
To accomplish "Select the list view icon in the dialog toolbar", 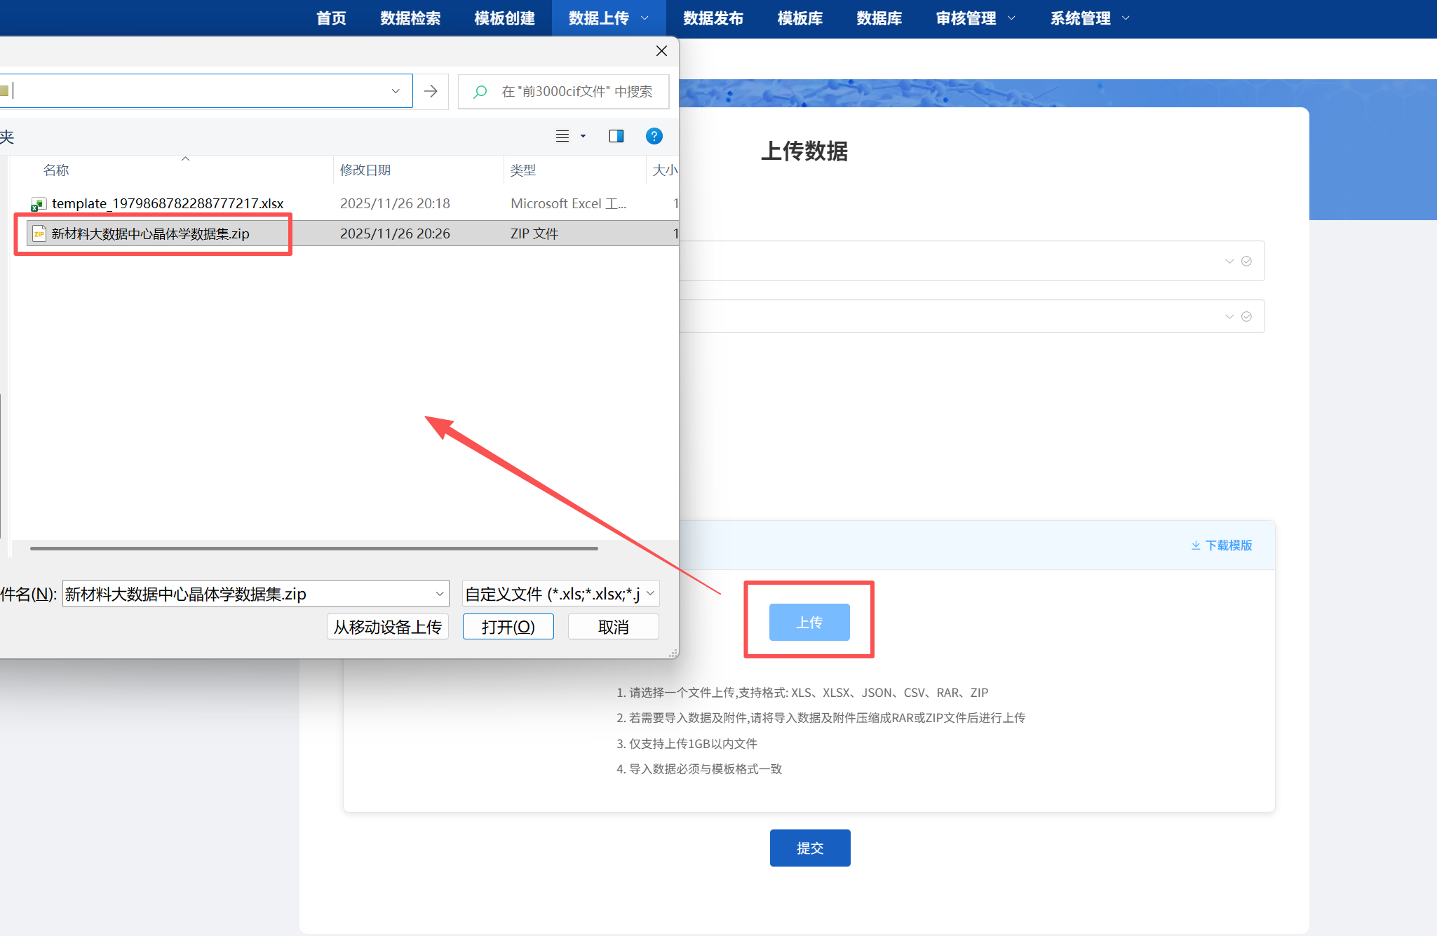I will [561, 135].
